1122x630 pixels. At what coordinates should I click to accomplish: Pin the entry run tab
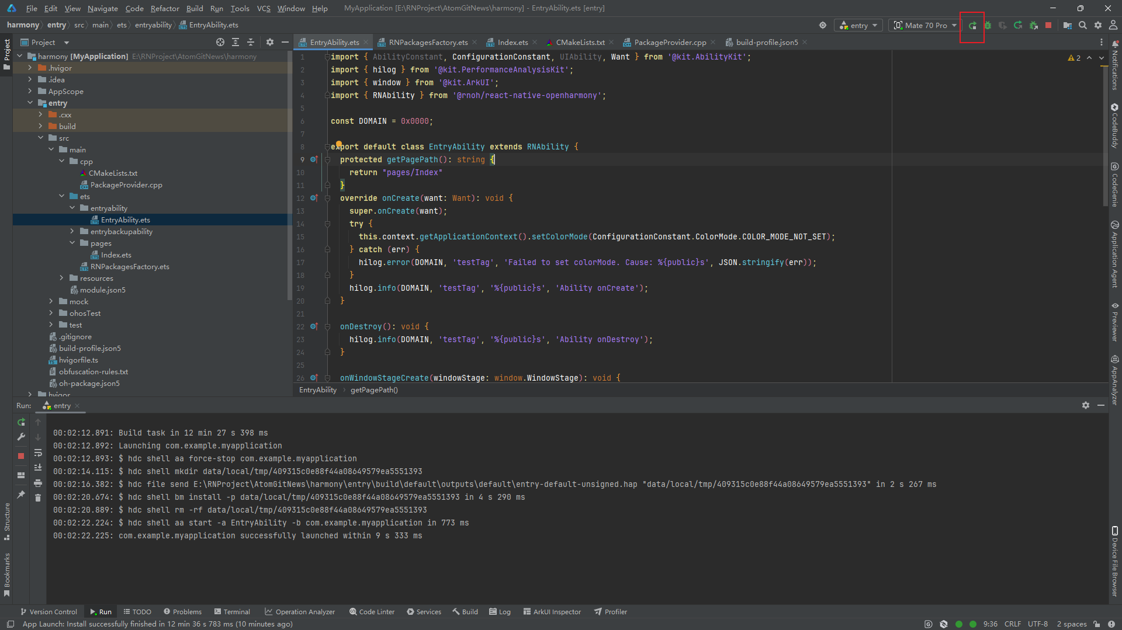click(21, 495)
